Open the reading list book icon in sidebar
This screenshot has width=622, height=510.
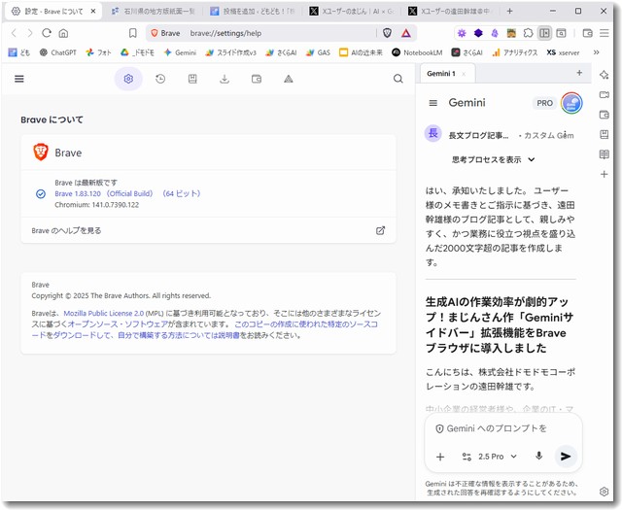click(604, 154)
